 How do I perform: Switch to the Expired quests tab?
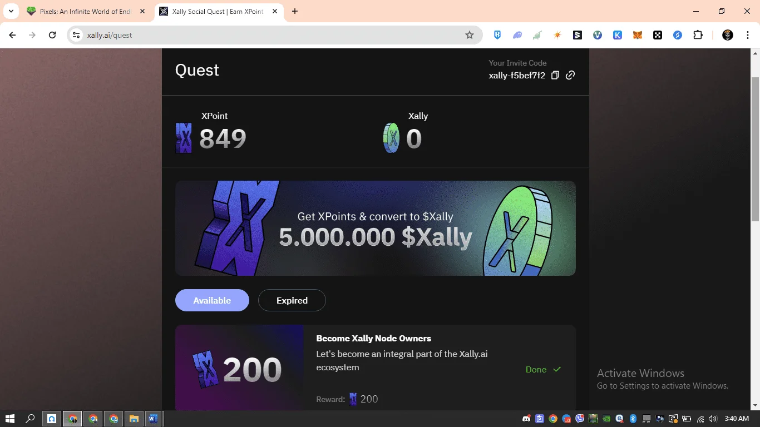click(292, 300)
